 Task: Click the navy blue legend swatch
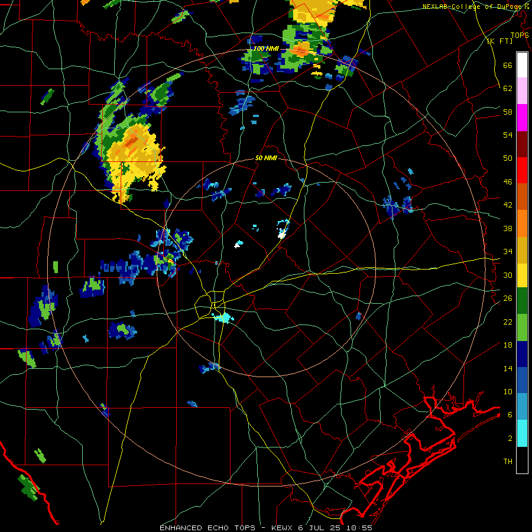pos(522,354)
